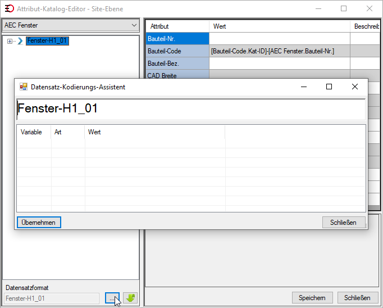Click the Attribut-Katalog-Editor app logo

pyautogui.click(x=10, y=9)
